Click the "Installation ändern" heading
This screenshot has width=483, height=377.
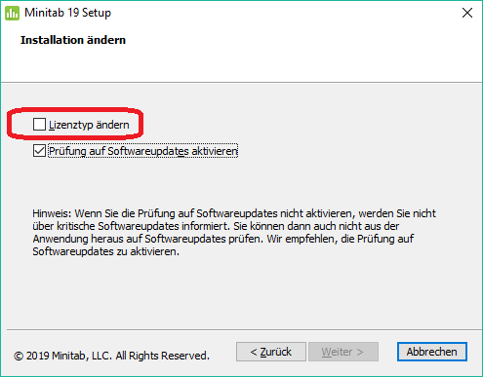point(73,40)
